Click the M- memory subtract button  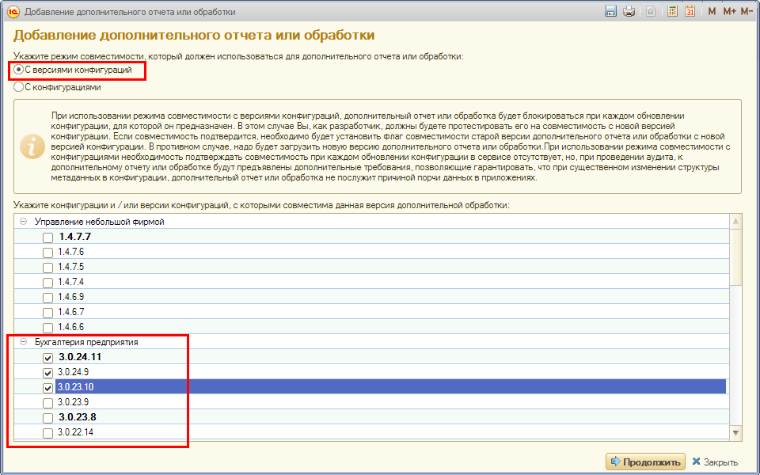pos(747,12)
